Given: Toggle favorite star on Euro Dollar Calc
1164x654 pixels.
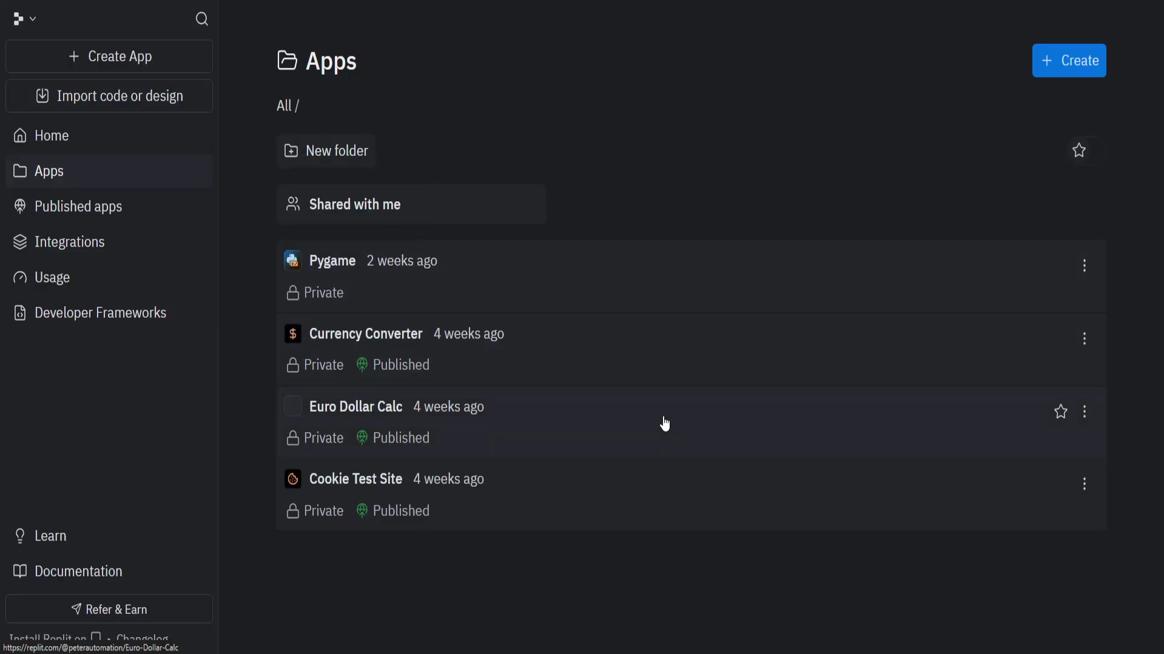Looking at the screenshot, I should pyautogui.click(x=1060, y=412).
